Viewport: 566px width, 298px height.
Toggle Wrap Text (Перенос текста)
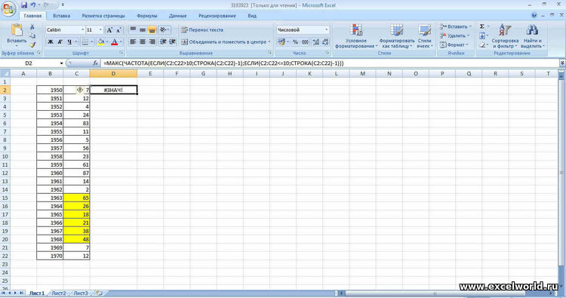(x=202, y=30)
